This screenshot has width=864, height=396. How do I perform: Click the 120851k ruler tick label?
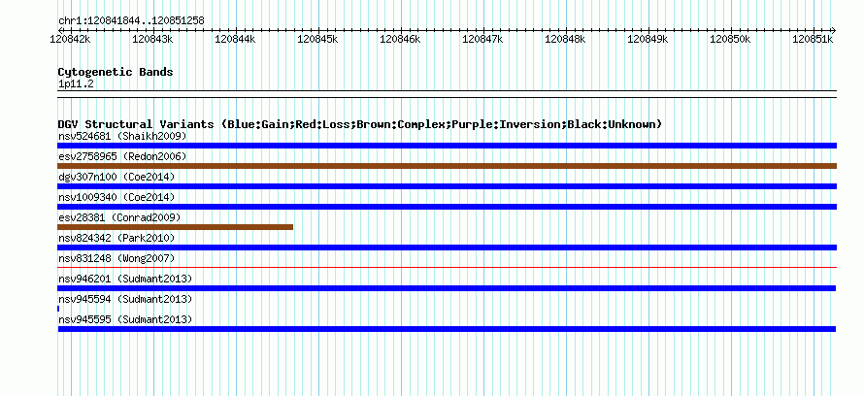[x=813, y=39]
